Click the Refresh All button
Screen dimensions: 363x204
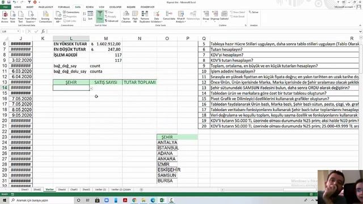coord(58,16)
